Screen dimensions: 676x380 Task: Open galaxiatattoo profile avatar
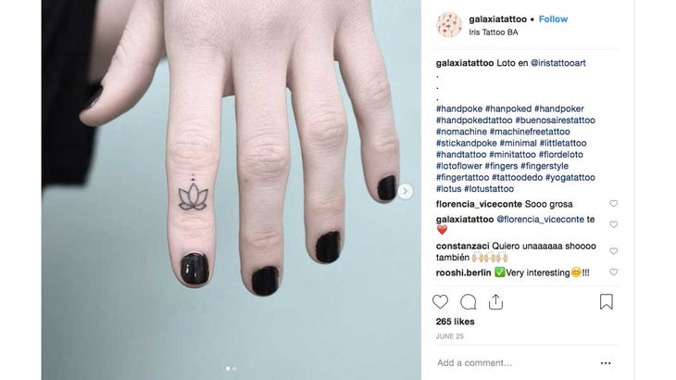[449, 25]
